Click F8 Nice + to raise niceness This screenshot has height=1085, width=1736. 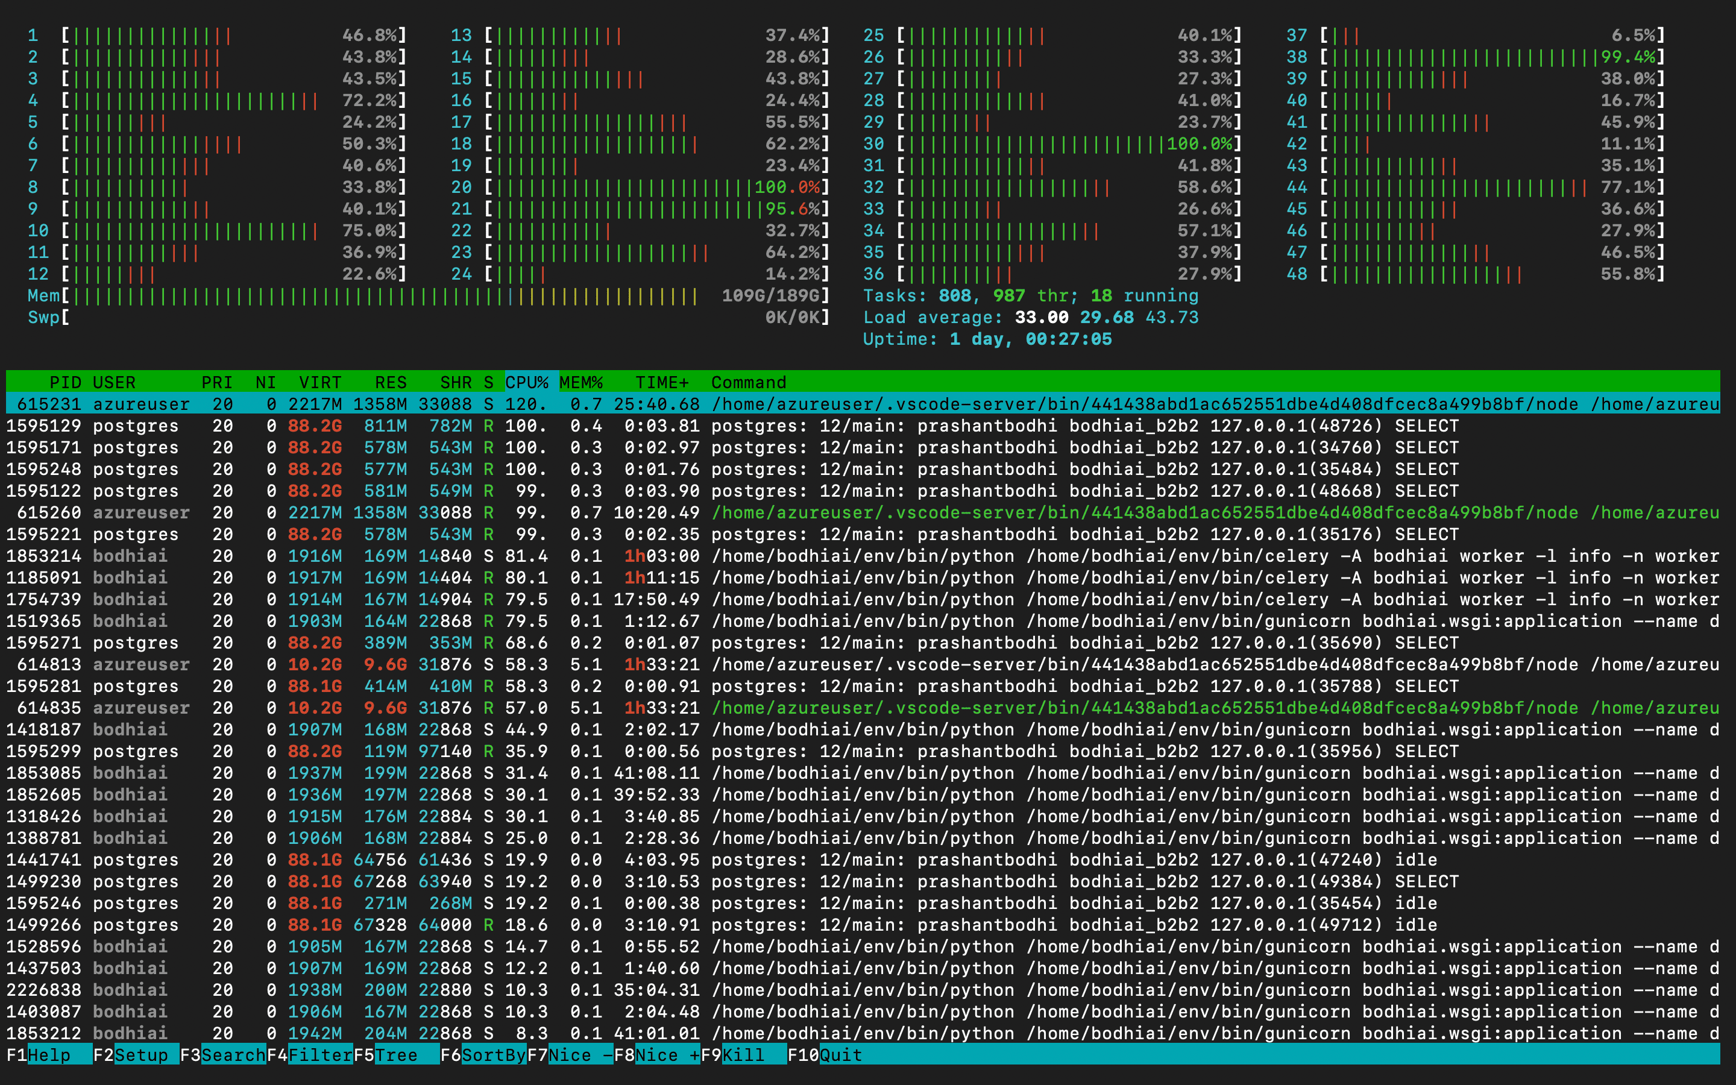656,1055
